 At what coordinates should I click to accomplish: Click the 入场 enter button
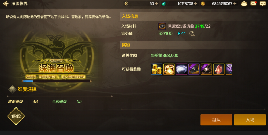250,120
